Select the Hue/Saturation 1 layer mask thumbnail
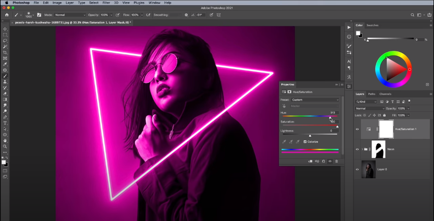The width and height of the screenshot is (434, 221). 386,129
